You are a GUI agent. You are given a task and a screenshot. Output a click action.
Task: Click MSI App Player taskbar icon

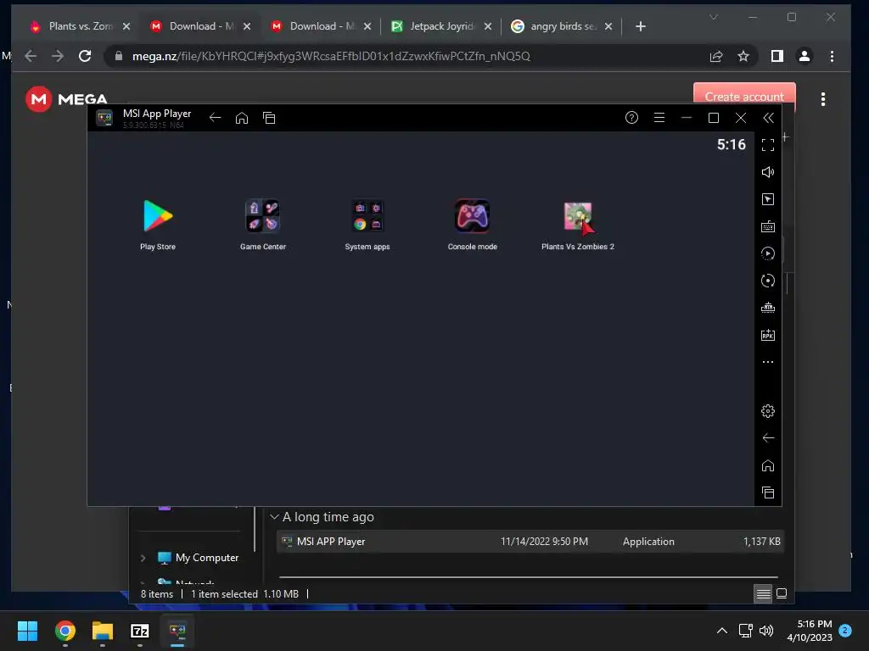click(177, 631)
